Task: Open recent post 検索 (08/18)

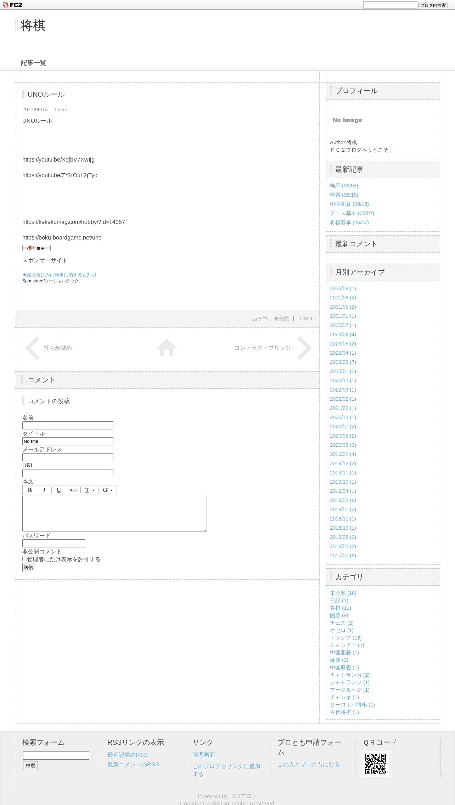Action: point(344,195)
